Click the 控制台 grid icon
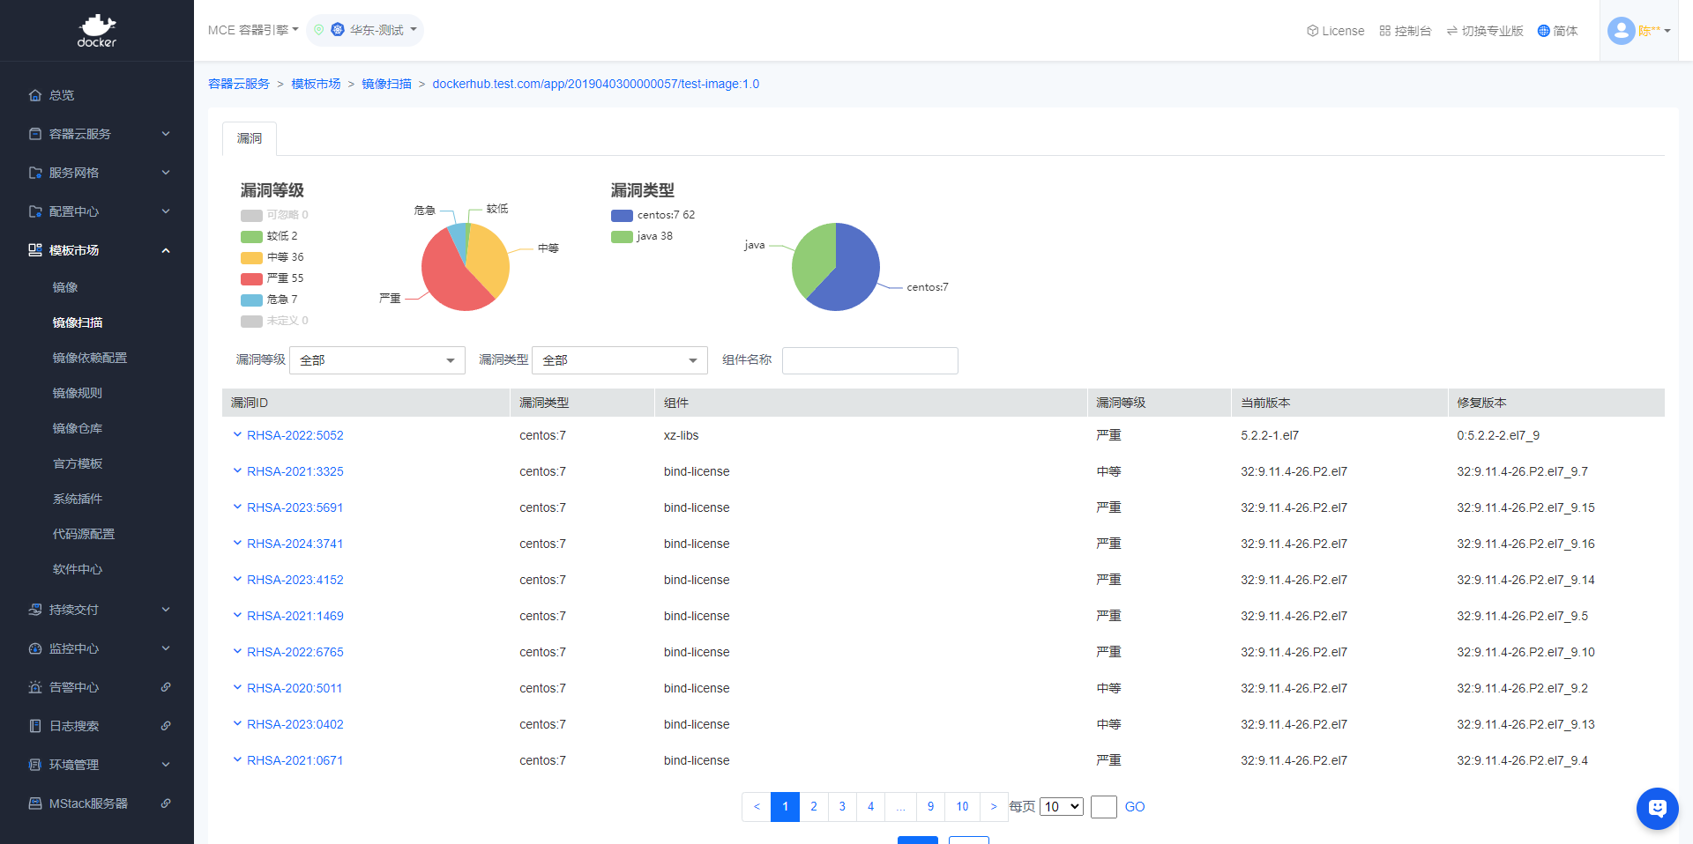The height and width of the screenshot is (844, 1693). tap(1384, 31)
